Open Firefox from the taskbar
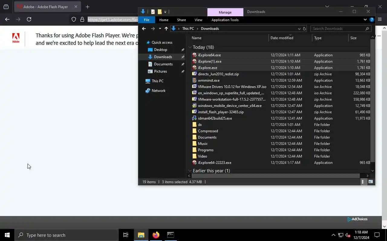 click(156, 235)
